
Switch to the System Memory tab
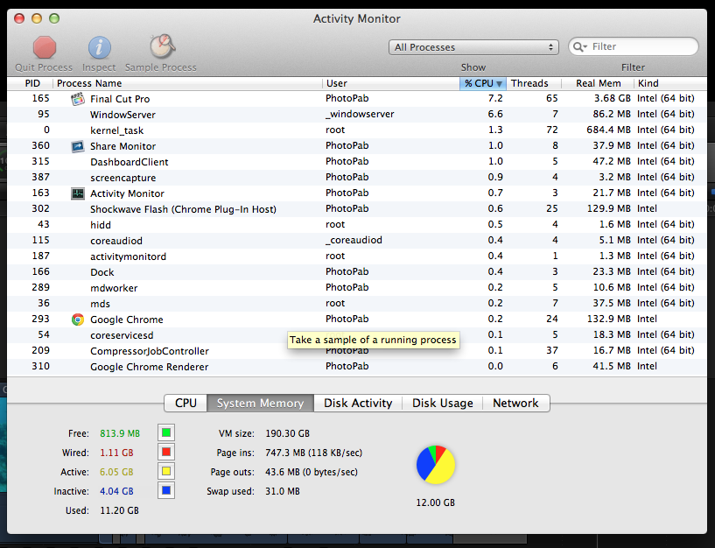point(260,403)
